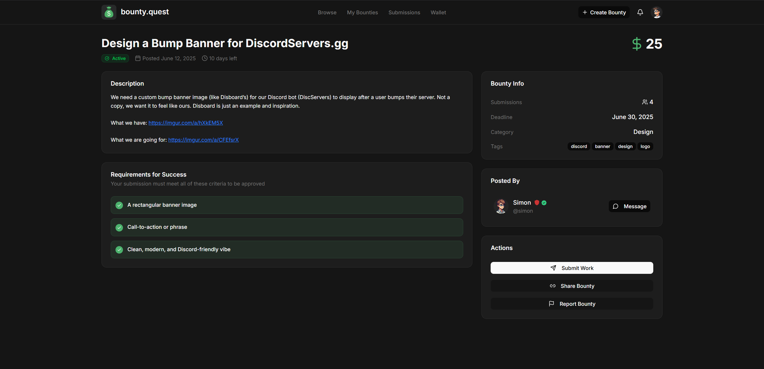Click Submit Work button
Viewport: 764px width, 369px height.
click(572, 268)
